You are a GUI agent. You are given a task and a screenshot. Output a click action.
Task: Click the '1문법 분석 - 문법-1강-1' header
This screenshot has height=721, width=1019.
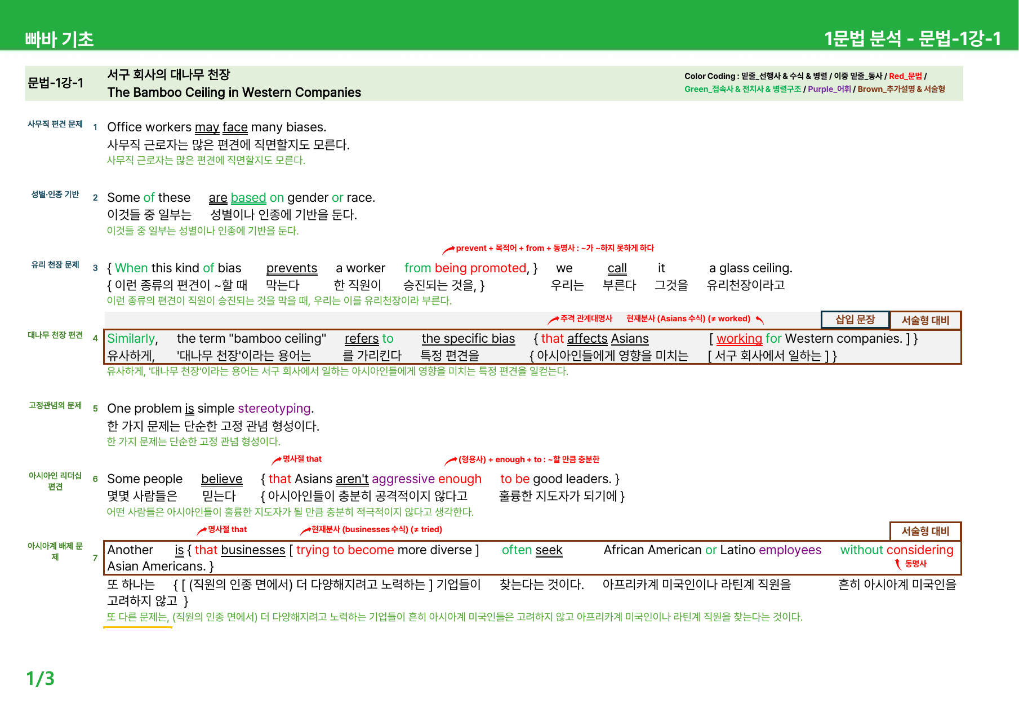point(913,38)
